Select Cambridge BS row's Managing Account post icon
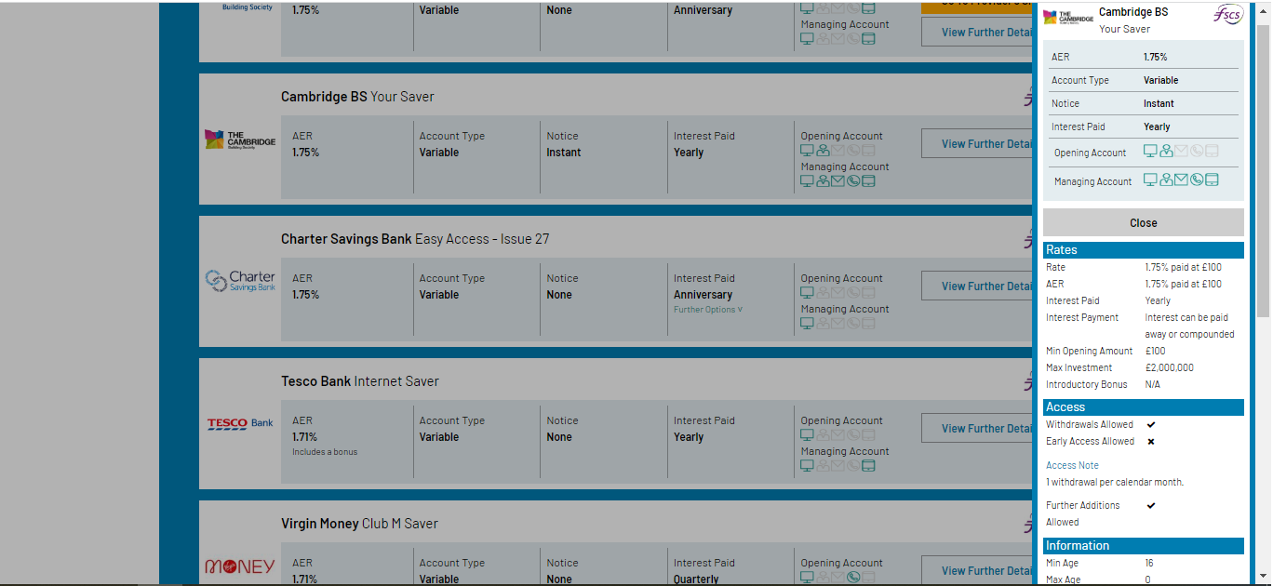The image size is (1273, 586). tap(837, 180)
